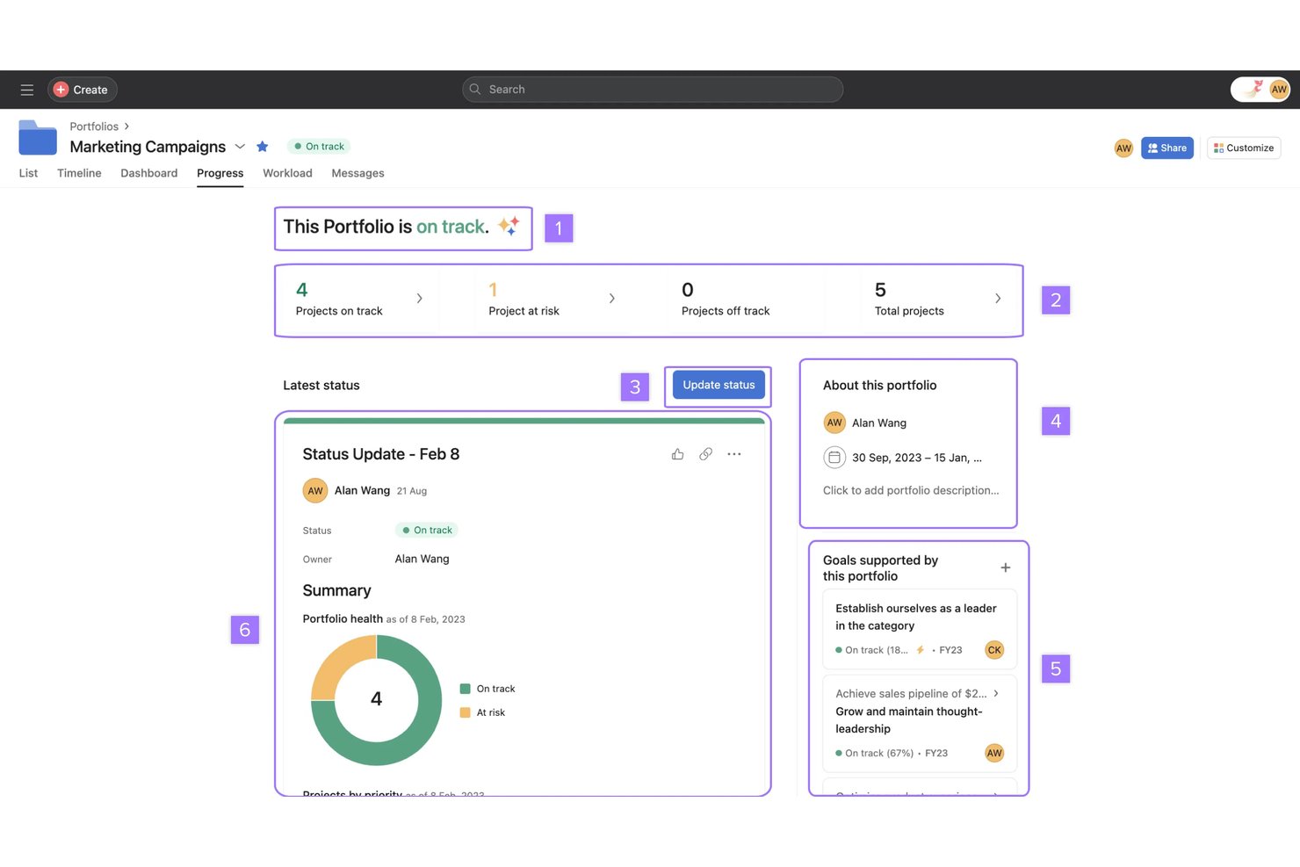The height and width of the screenshot is (867, 1300).
Task: Switch to the Timeline tab
Action: click(79, 173)
